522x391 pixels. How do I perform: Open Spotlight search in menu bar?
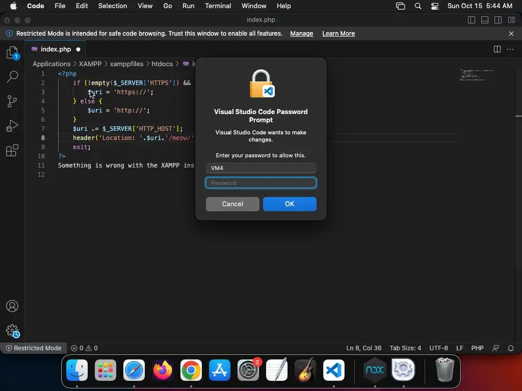418,6
